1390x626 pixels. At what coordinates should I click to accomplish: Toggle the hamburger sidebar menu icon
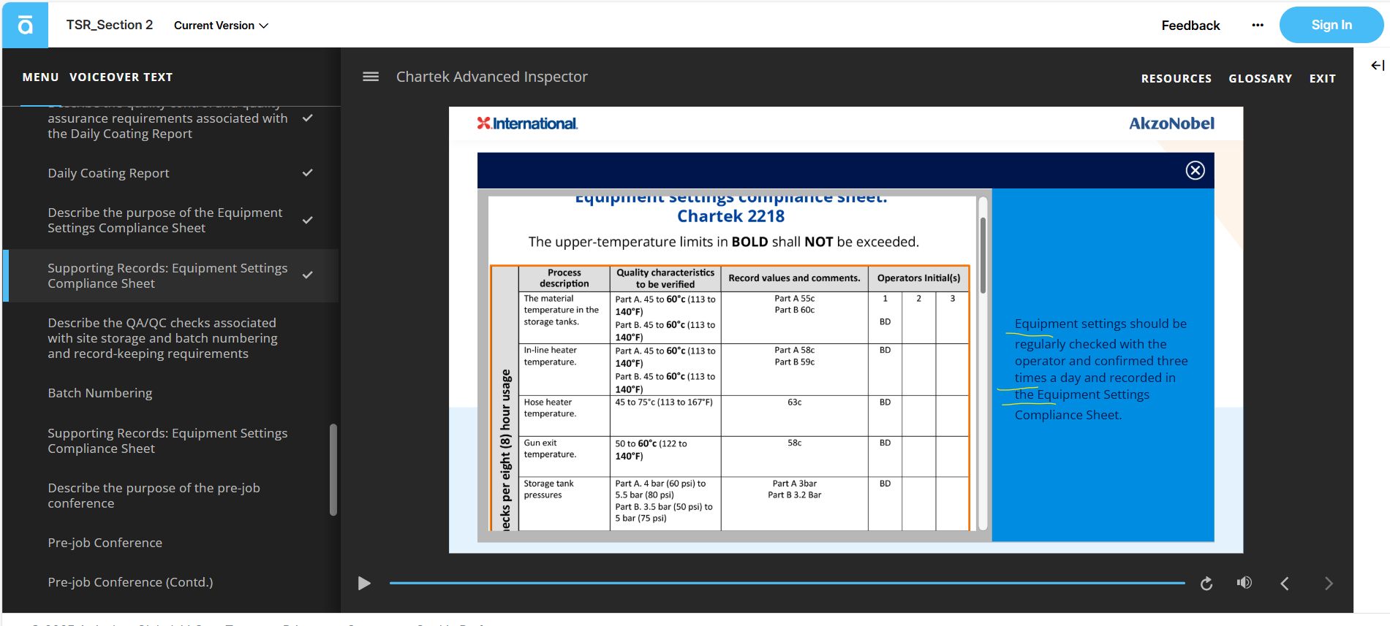(371, 77)
